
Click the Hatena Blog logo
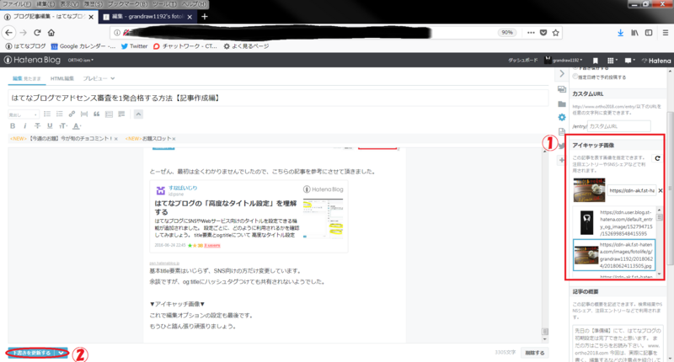point(32,60)
